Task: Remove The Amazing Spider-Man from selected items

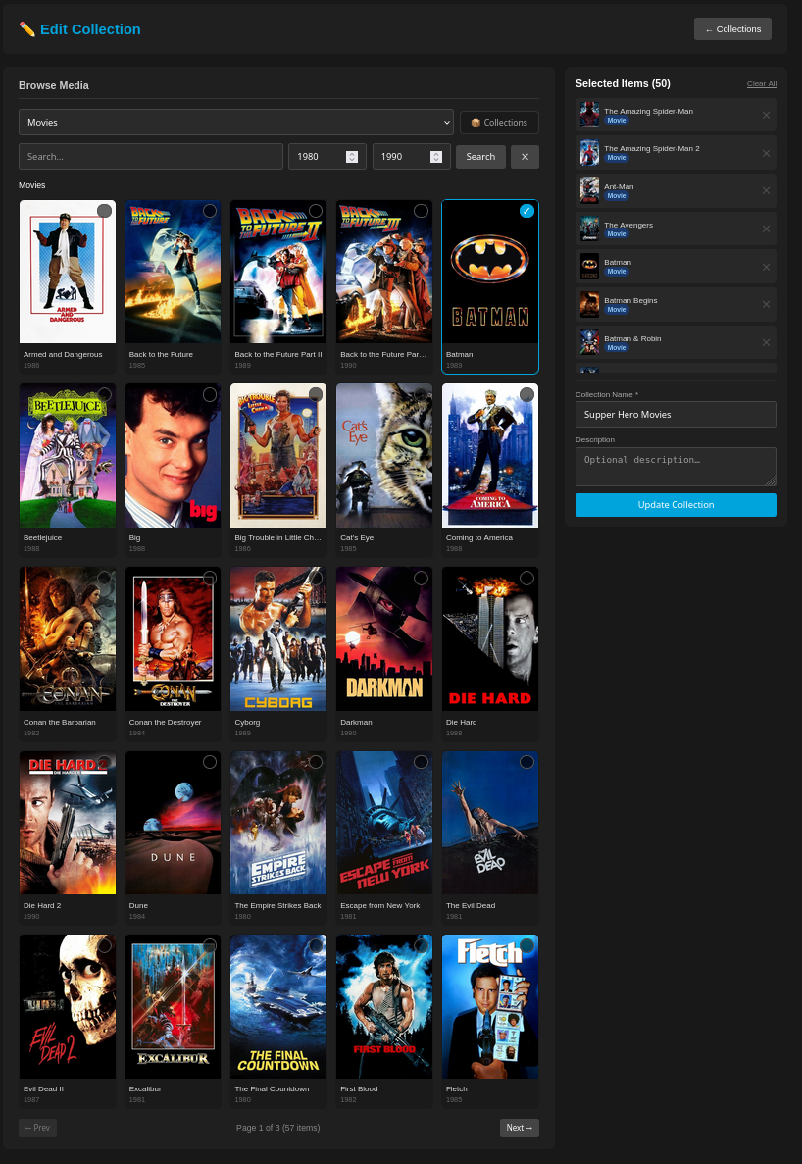Action: (766, 115)
